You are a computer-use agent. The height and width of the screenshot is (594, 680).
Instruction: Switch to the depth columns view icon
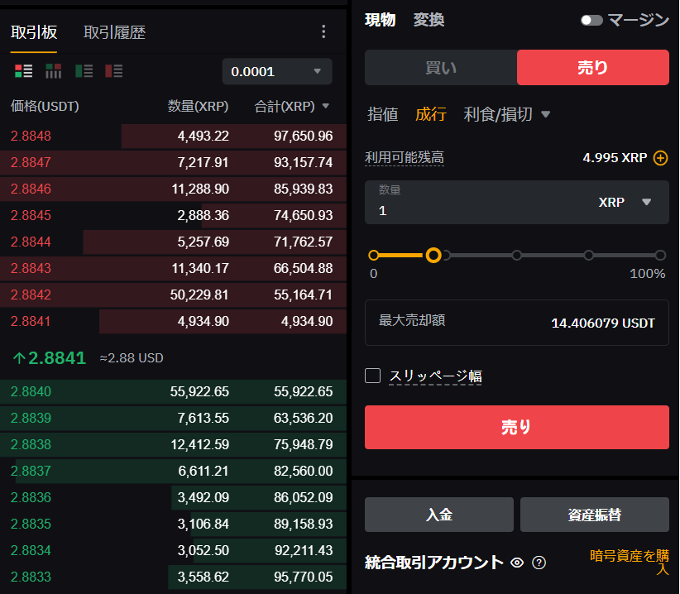[53, 71]
